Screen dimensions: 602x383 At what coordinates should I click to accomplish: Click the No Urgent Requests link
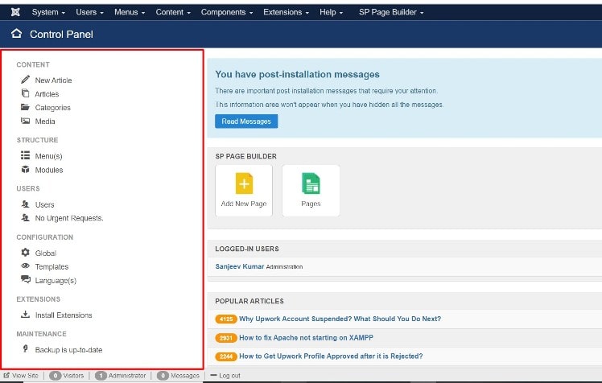[69, 218]
